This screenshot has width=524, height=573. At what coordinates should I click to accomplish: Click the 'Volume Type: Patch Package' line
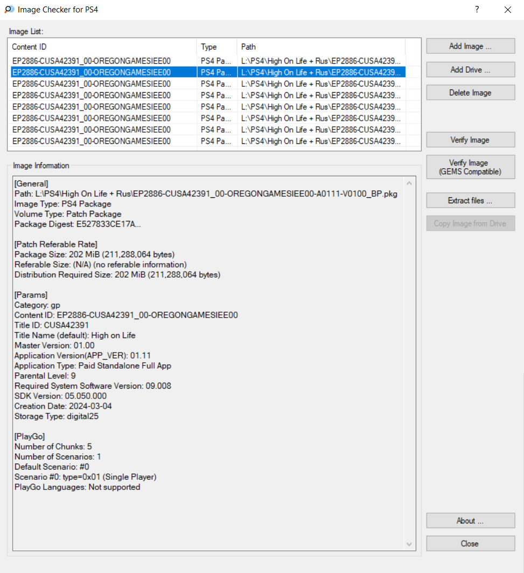68,214
